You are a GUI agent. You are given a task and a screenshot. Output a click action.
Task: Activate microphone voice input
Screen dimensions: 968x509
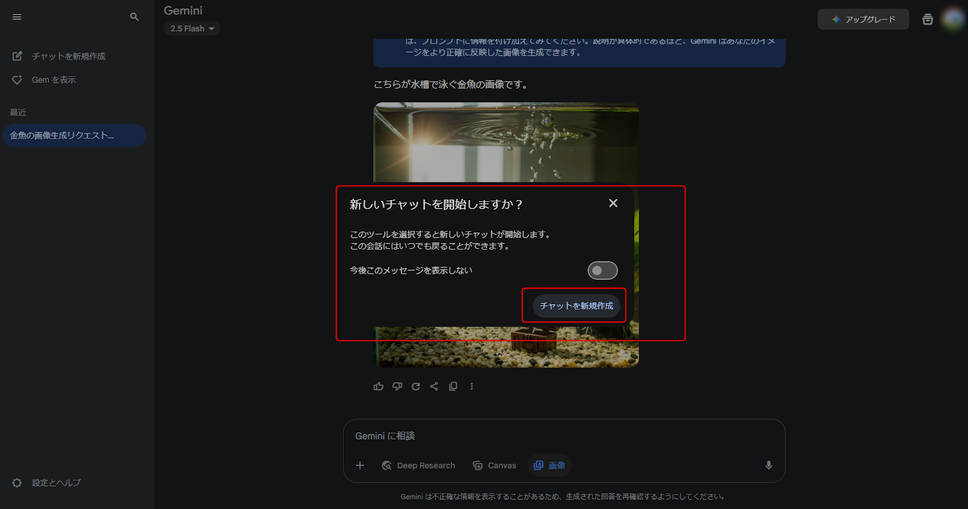click(768, 465)
